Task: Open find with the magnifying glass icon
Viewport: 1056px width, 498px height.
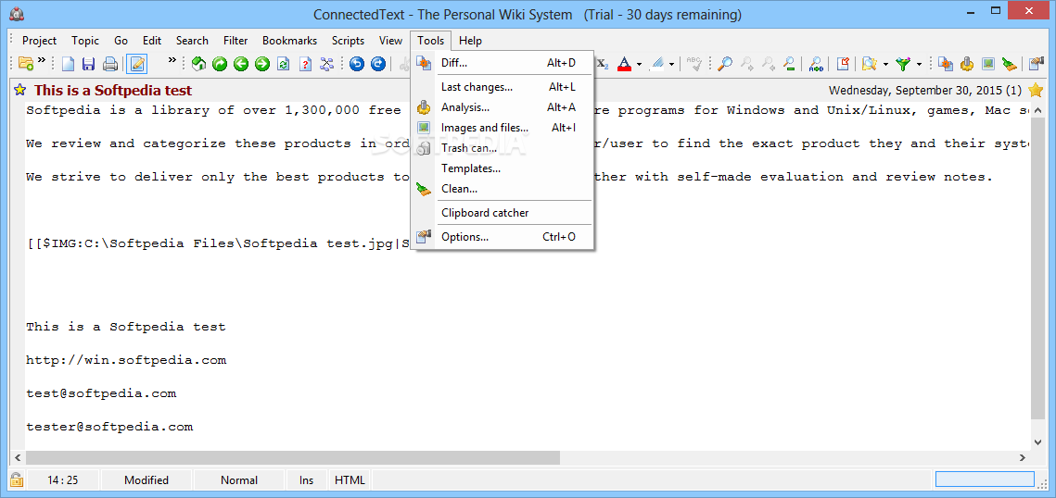Action: (725, 64)
